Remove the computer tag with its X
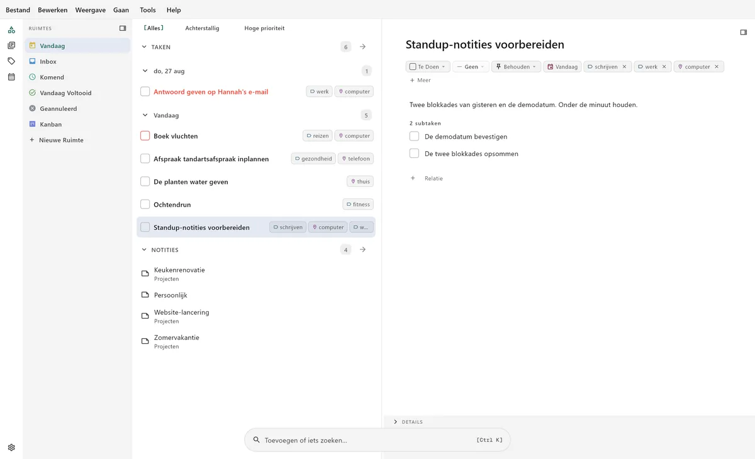The width and height of the screenshot is (755, 459). [717, 67]
